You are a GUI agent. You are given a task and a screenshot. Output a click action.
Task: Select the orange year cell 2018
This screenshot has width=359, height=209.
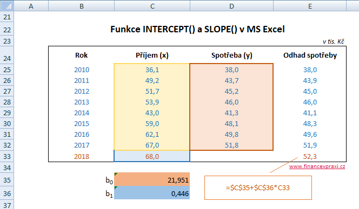click(x=82, y=156)
